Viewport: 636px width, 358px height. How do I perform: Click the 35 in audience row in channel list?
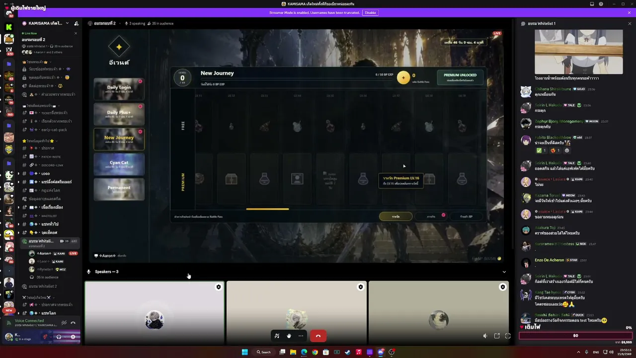point(48,277)
